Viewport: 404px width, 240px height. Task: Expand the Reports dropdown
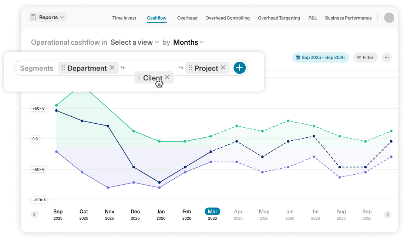62,17
